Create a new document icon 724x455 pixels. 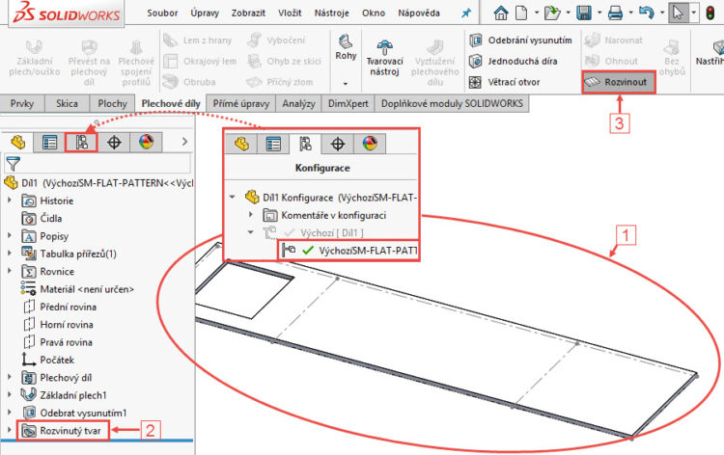pos(521,13)
